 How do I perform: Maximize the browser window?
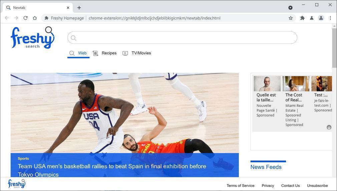(x=317, y=5)
